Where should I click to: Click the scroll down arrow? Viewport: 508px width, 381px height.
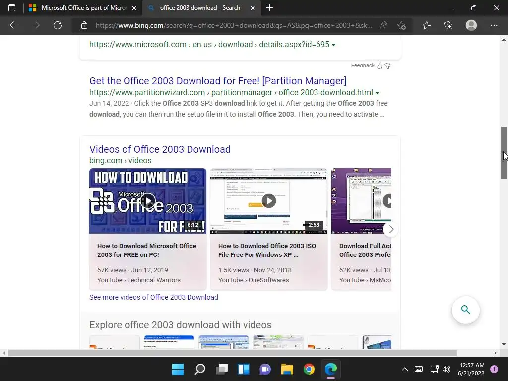[x=504, y=344]
